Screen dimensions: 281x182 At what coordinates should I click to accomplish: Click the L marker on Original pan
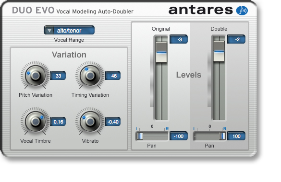click(137, 129)
